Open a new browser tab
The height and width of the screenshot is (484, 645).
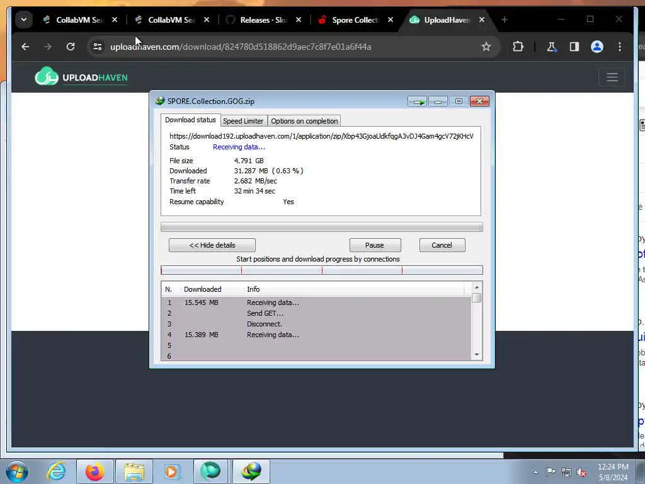pos(505,20)
